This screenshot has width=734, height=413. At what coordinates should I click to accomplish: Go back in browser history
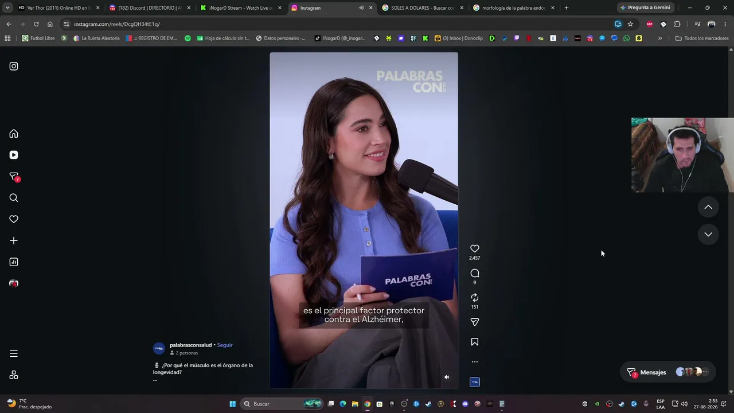tap(9, 24)
